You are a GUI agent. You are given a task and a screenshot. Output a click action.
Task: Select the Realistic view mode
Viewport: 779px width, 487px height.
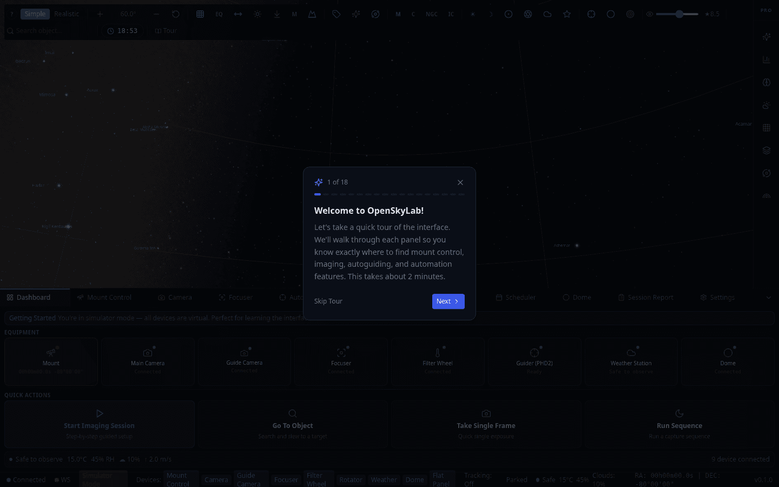click(x=67, y=14)
